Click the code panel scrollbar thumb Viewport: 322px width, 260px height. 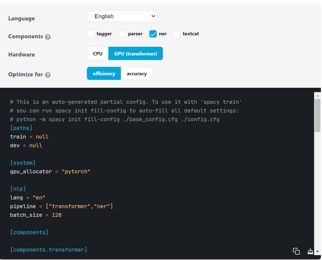click(317, 115)
